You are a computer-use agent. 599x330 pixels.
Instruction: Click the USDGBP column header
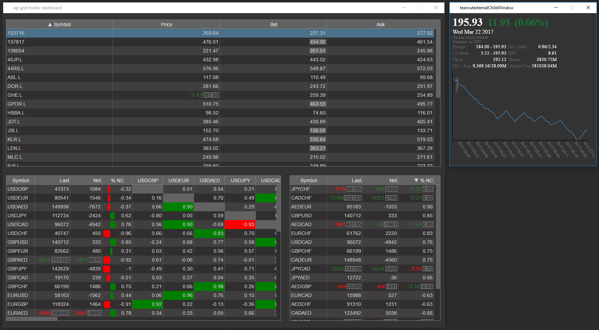point(148,180)
